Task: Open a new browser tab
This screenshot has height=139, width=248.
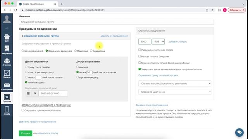Action: (x=62, y=4)
